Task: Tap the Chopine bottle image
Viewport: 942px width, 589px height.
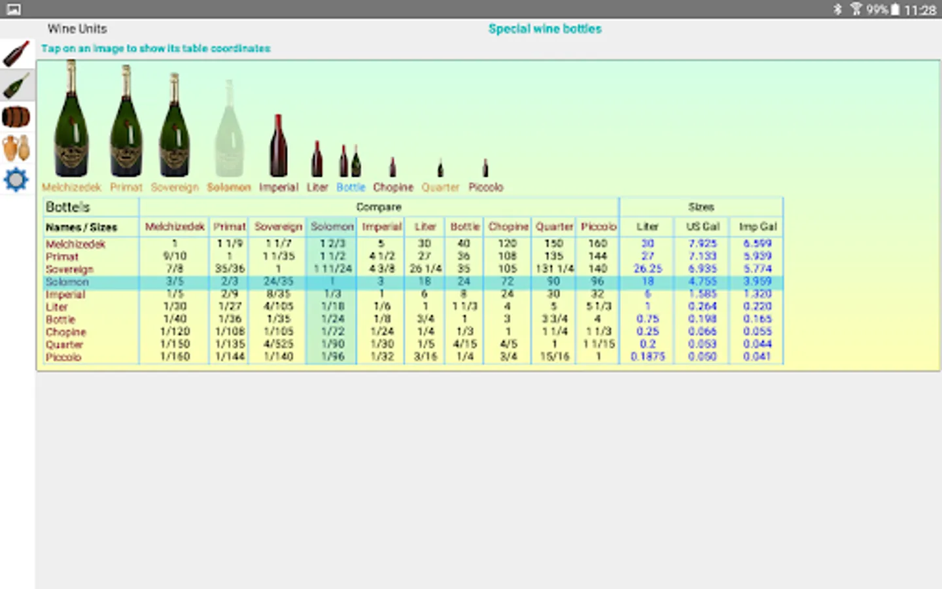Action: tap(392, 167)
